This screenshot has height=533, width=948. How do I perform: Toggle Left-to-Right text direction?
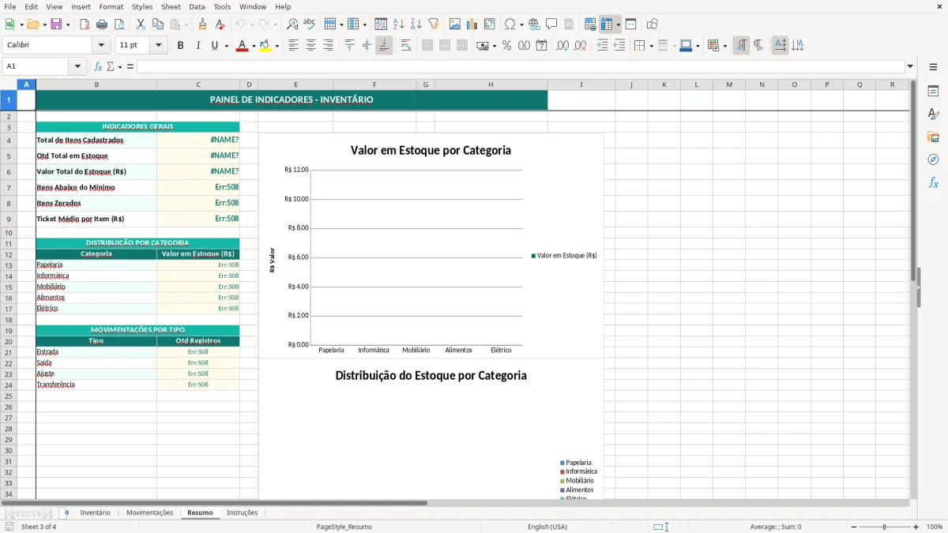pos(741,46)
